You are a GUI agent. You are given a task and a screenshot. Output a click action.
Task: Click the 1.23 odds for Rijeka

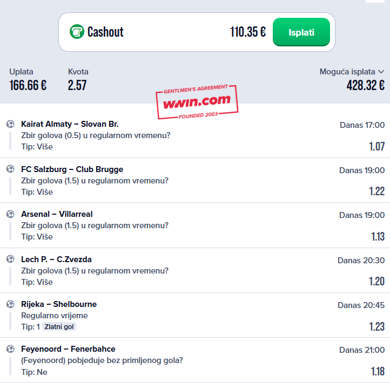coord(377,326)
